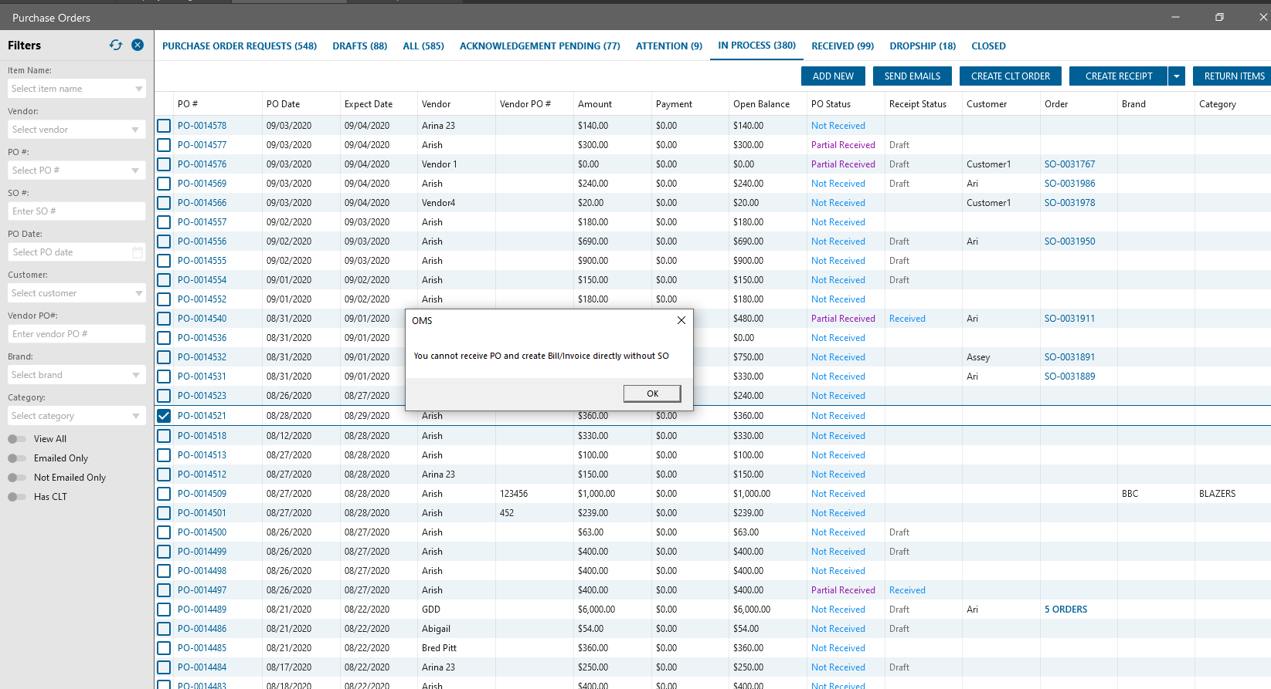This screenshot has height=689, width=1271.
Task: Open sales order SO-0031986 link
Action: click(1070, 184)
